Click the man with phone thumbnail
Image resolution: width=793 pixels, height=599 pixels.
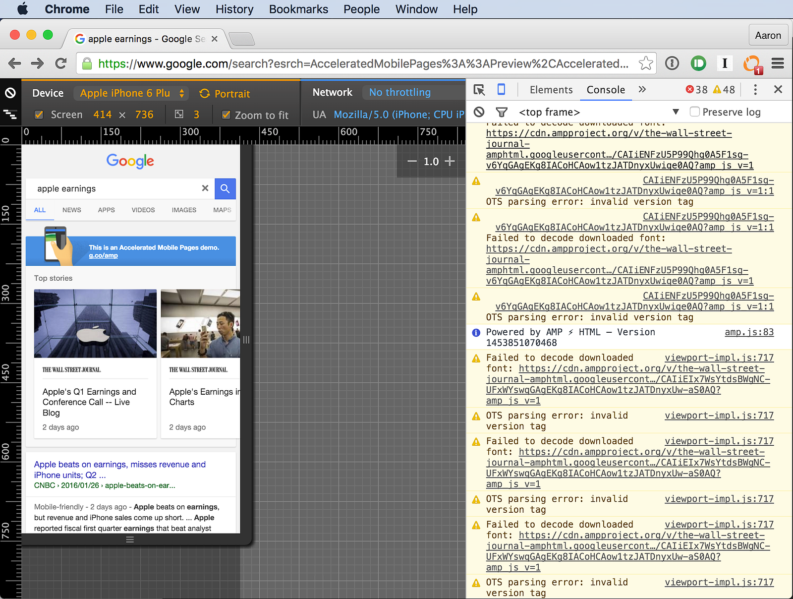[200, 323]
